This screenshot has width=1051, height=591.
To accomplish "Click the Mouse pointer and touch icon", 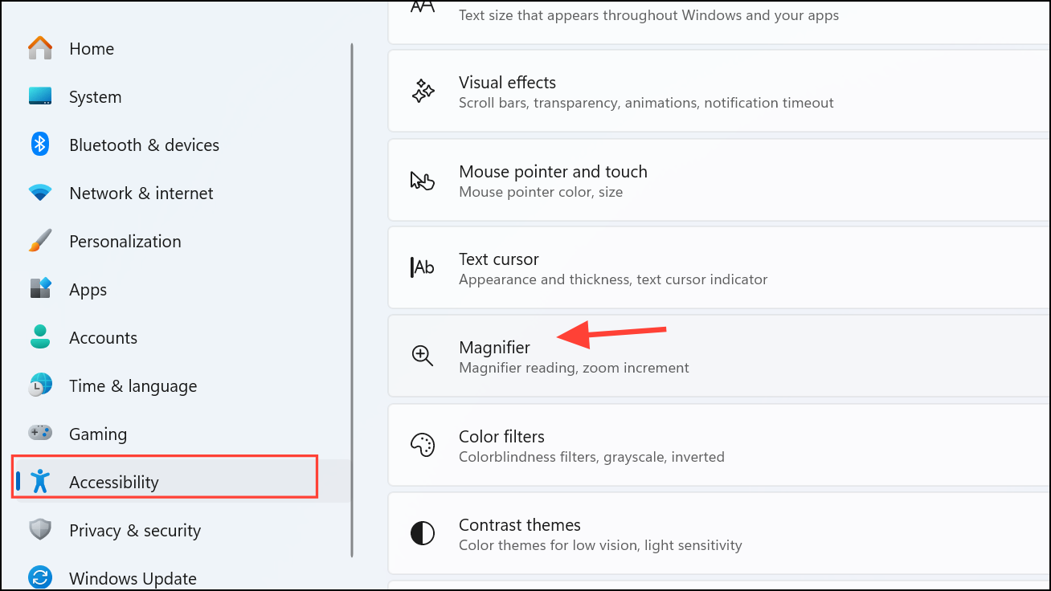I will tap(422, 180).
